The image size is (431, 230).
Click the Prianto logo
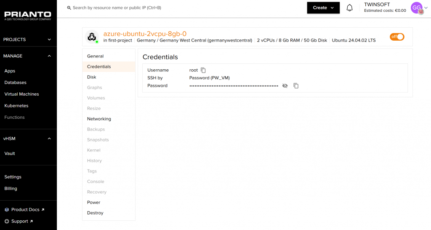click(28, 15)
